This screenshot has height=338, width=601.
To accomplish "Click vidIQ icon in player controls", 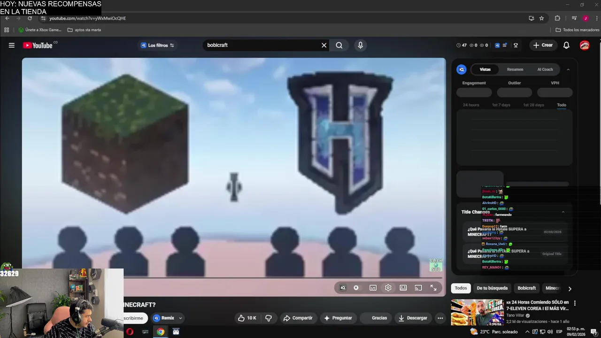I will 343,288.
